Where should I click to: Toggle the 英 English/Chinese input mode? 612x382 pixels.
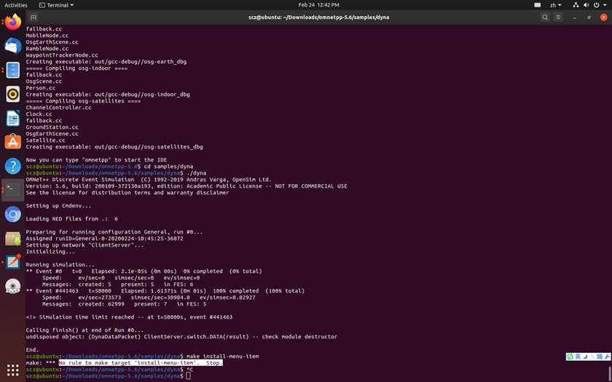(x=578, y=357)
